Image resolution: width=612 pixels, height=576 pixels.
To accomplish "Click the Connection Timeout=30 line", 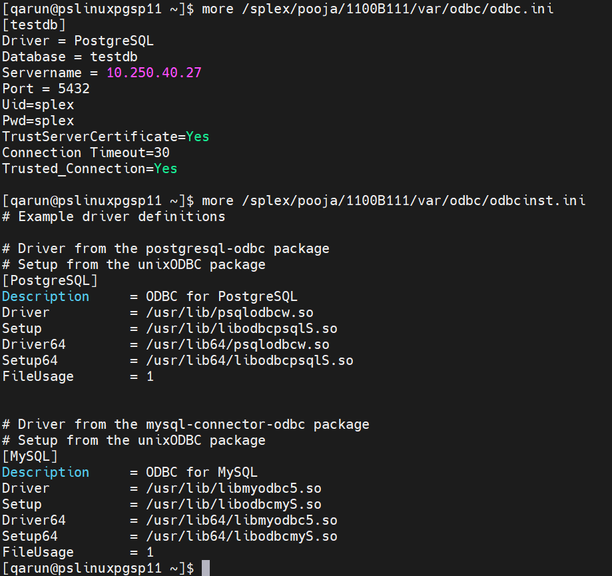I will click(x=86, y=152).
